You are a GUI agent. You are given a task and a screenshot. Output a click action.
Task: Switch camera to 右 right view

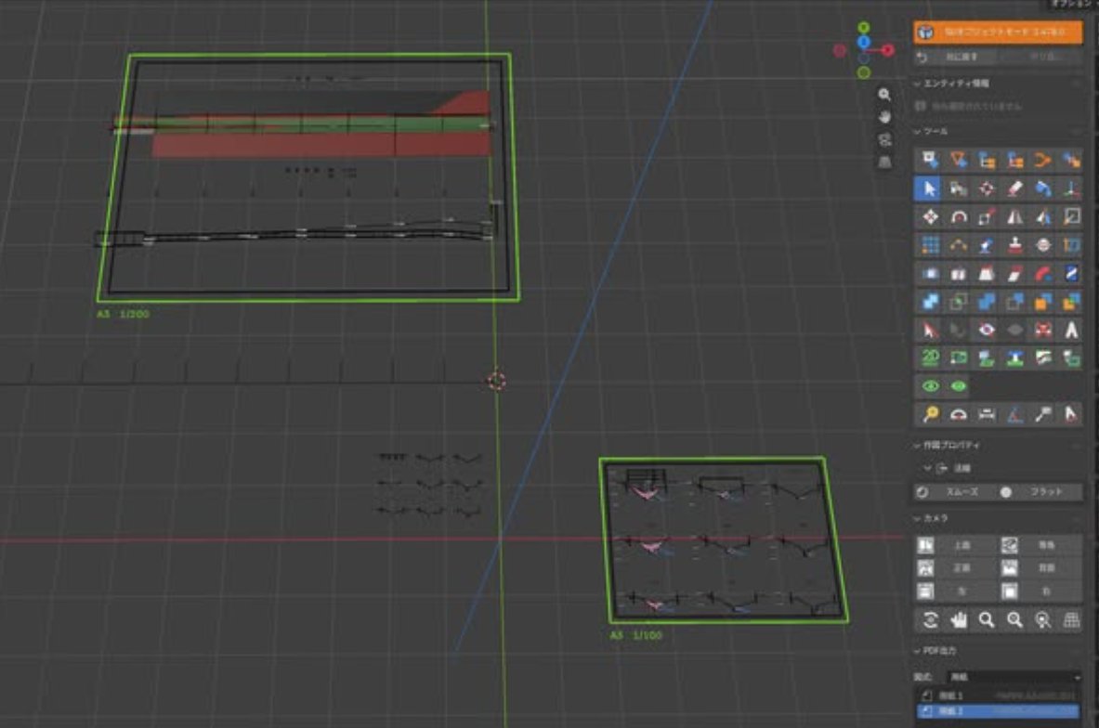click(1040, 591)
